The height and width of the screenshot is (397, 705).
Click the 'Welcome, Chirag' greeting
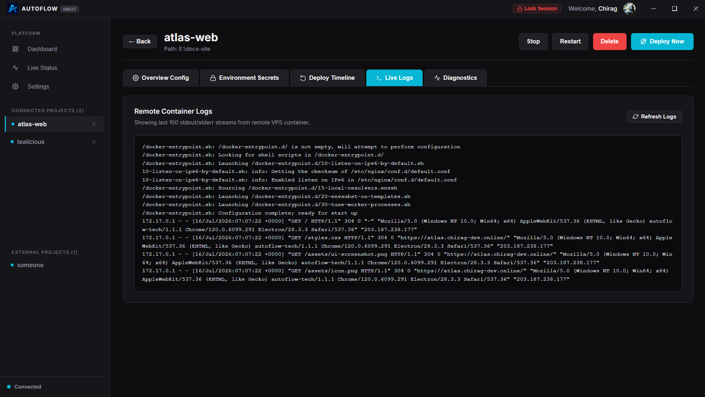point(593,8)
